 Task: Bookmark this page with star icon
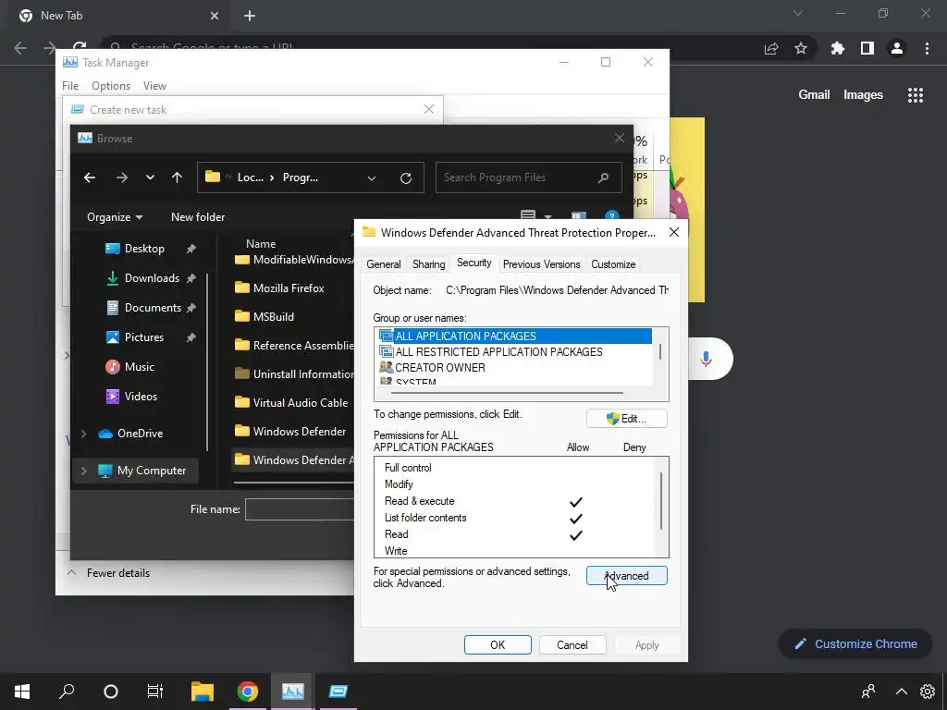pyautogui.click(x=801, y=48)
